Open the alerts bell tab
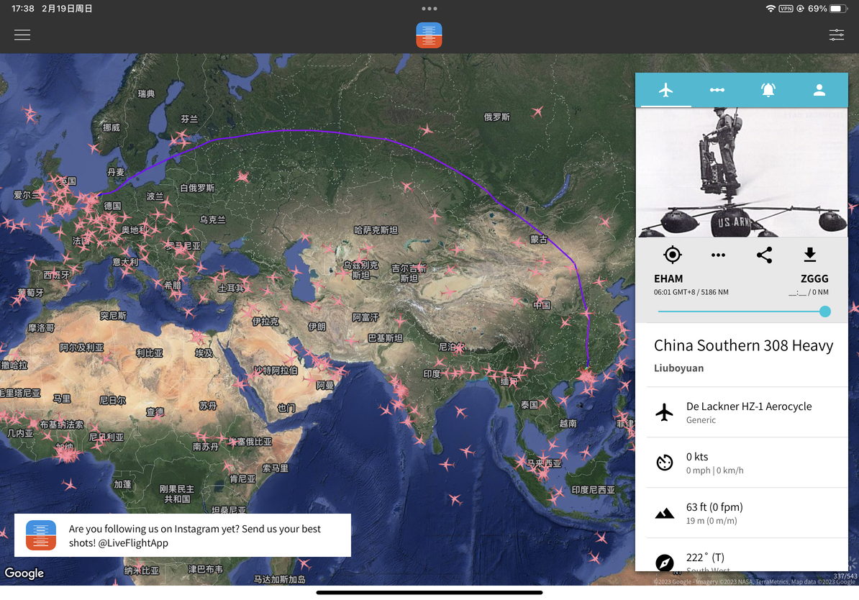859x600 pixels. click(x=768, y=90)
